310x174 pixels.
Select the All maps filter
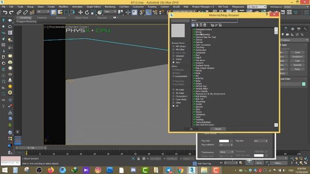coord(175,106)
